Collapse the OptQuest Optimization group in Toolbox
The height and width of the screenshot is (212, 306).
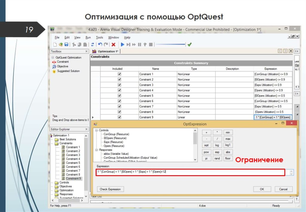point(52,57)
